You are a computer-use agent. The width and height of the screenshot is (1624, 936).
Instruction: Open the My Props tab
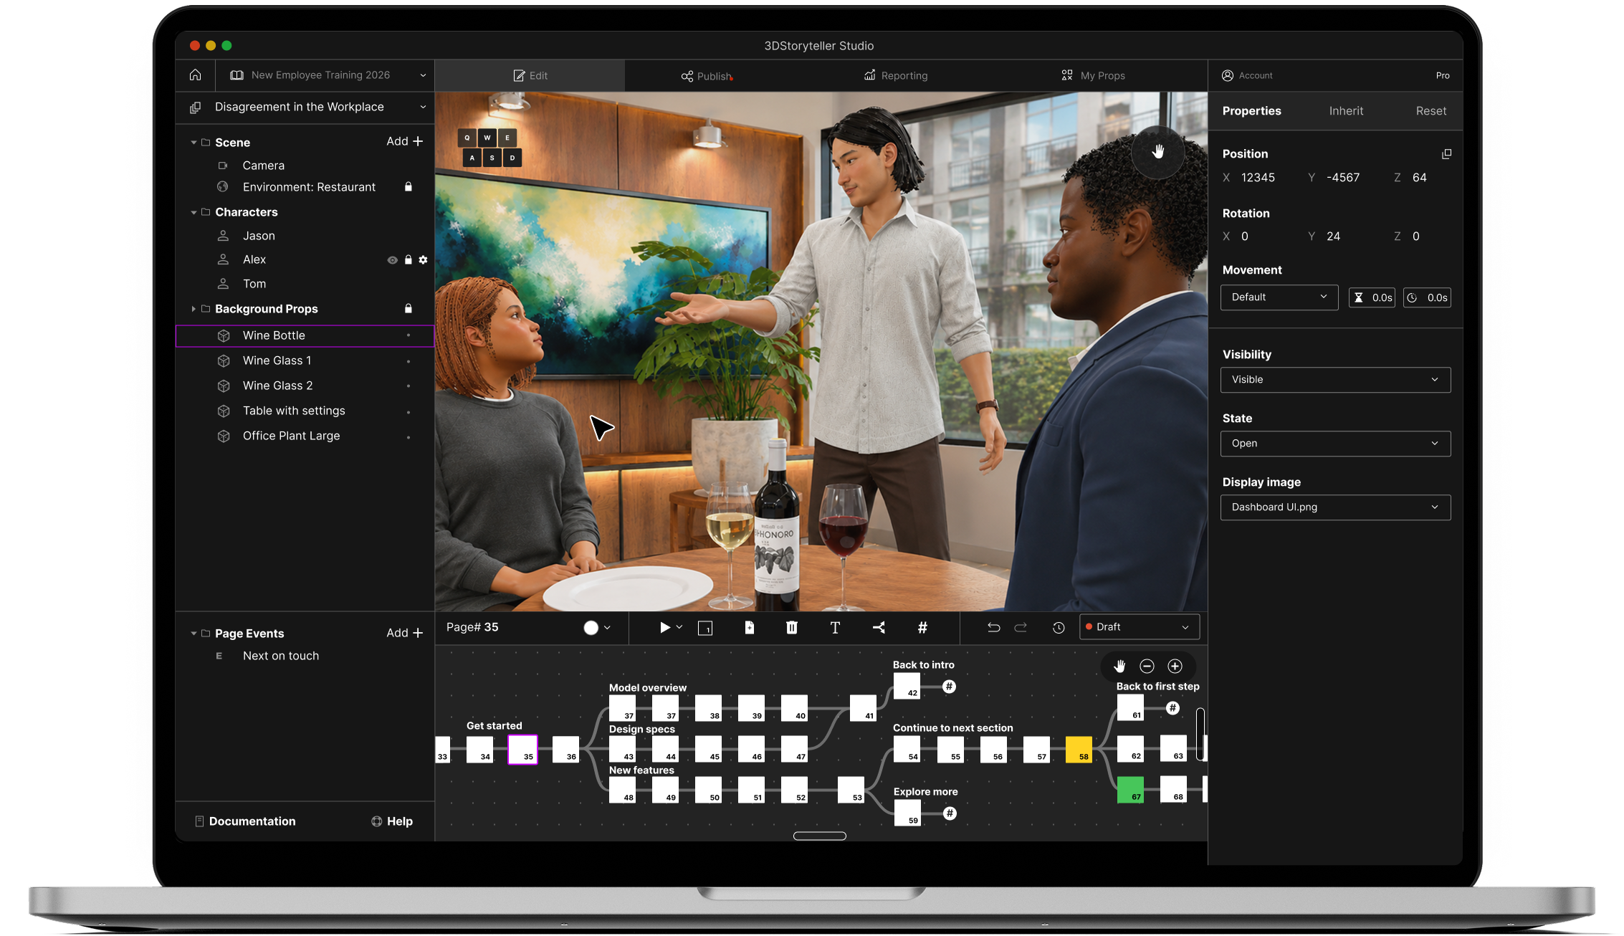(1093, 76)
